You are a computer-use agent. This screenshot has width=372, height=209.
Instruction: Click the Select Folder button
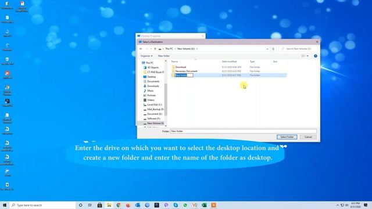[x=287, y=137]
